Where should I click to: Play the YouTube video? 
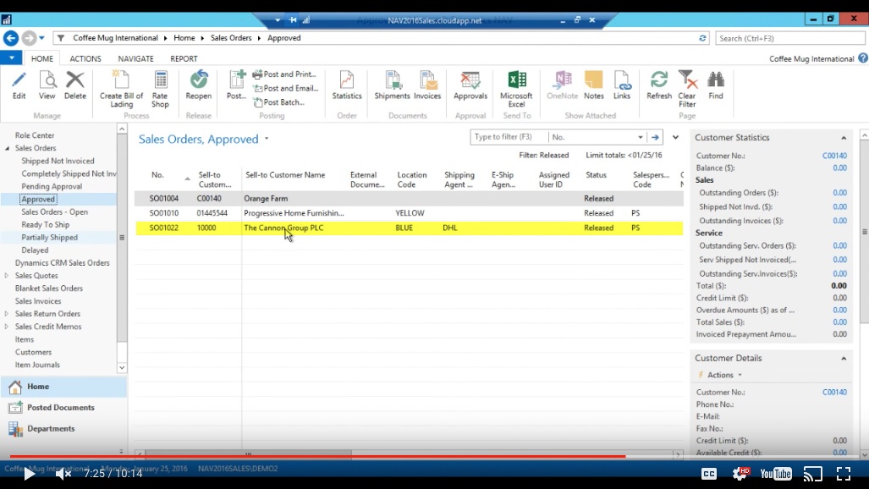coord(29,474)
